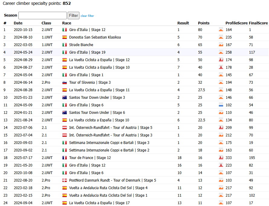This screenshot has width=269, height=206.
Task: Open Tour de France Stage 12 link
Action: (x=90, y=158)
